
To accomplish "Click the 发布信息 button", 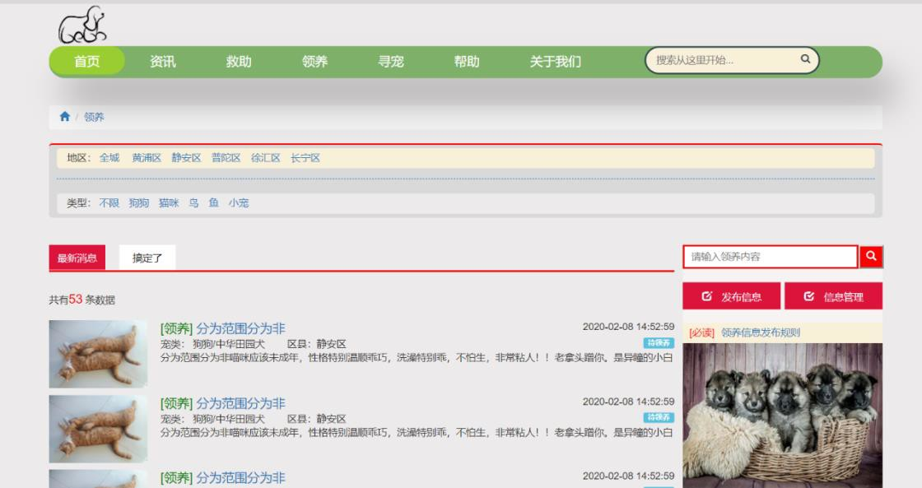I will [732, 296].
